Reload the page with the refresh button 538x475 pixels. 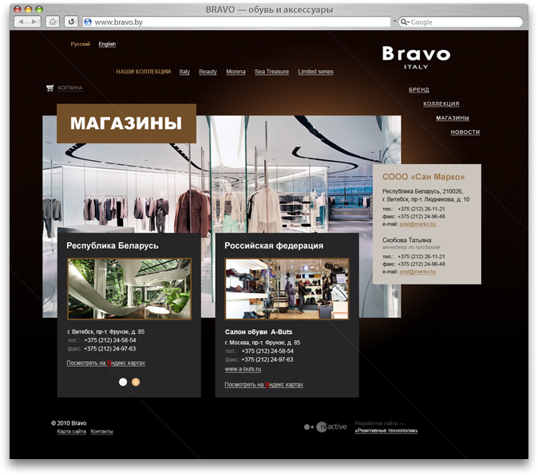pyautogui.click(x=71, y=22)
